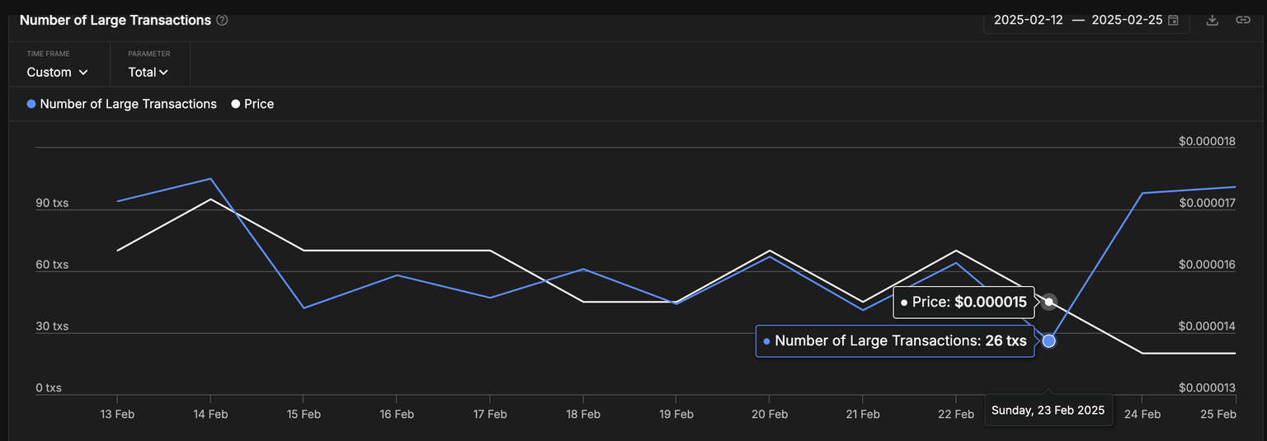
Task: Hide the Price series via its legend
Action: (252, 104)
